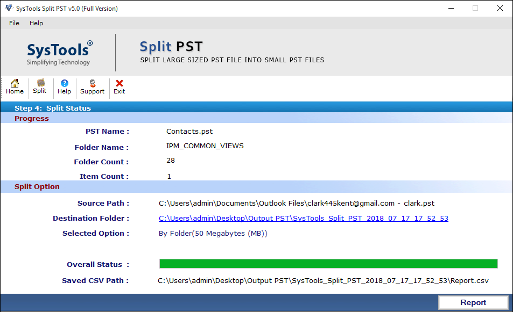Select the Source Path value clark.pst
Image resolution: width=513 pixels, height=312 pixels.
297,204
